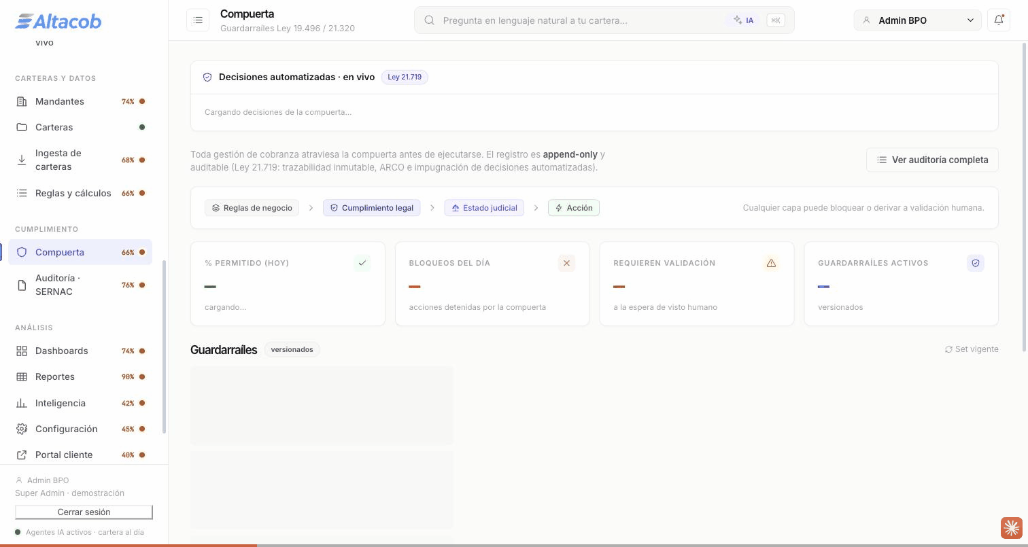
Task: Click the X icon in Bloqueos del día card
Action: 566,263
